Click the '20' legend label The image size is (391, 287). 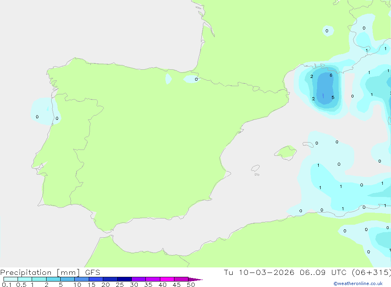point(106,285)
